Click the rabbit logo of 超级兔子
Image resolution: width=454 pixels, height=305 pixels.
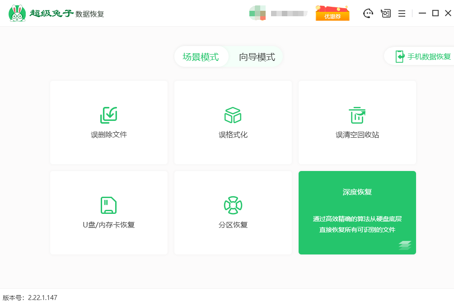pos(17,14)
